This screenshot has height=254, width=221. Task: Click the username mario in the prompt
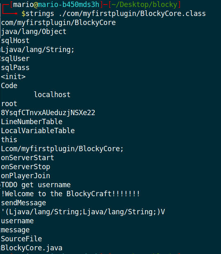pyautogui.click(x=23, y=5)
